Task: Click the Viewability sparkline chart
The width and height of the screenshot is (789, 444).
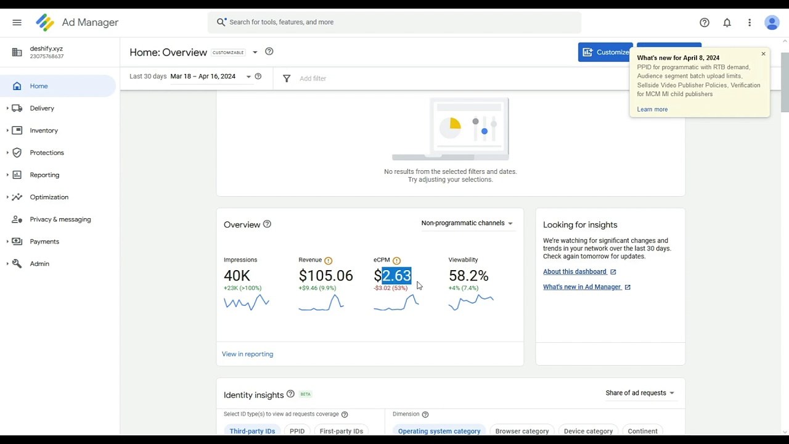Action: pos(471,302)
